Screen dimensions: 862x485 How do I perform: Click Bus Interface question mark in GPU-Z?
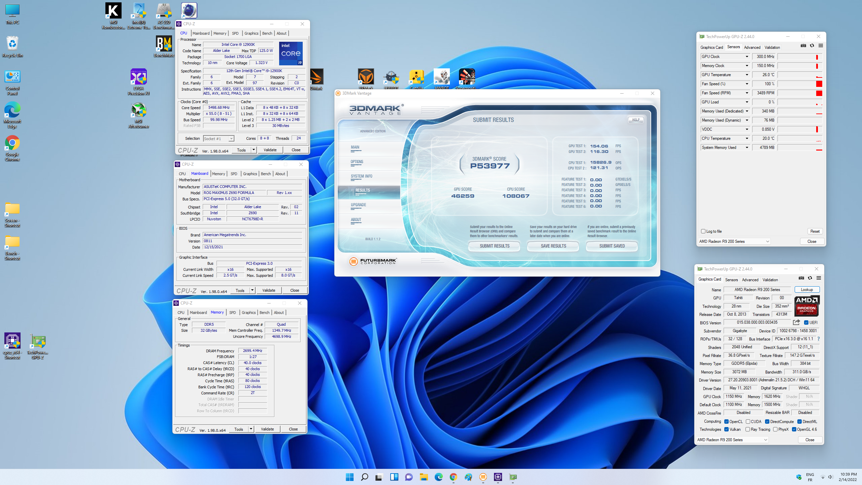pyautogui.click(x=819, y=339)
